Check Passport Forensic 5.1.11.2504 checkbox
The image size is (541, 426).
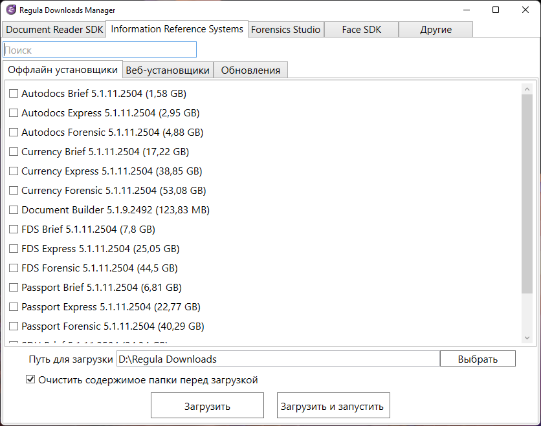tap(14, 326)
